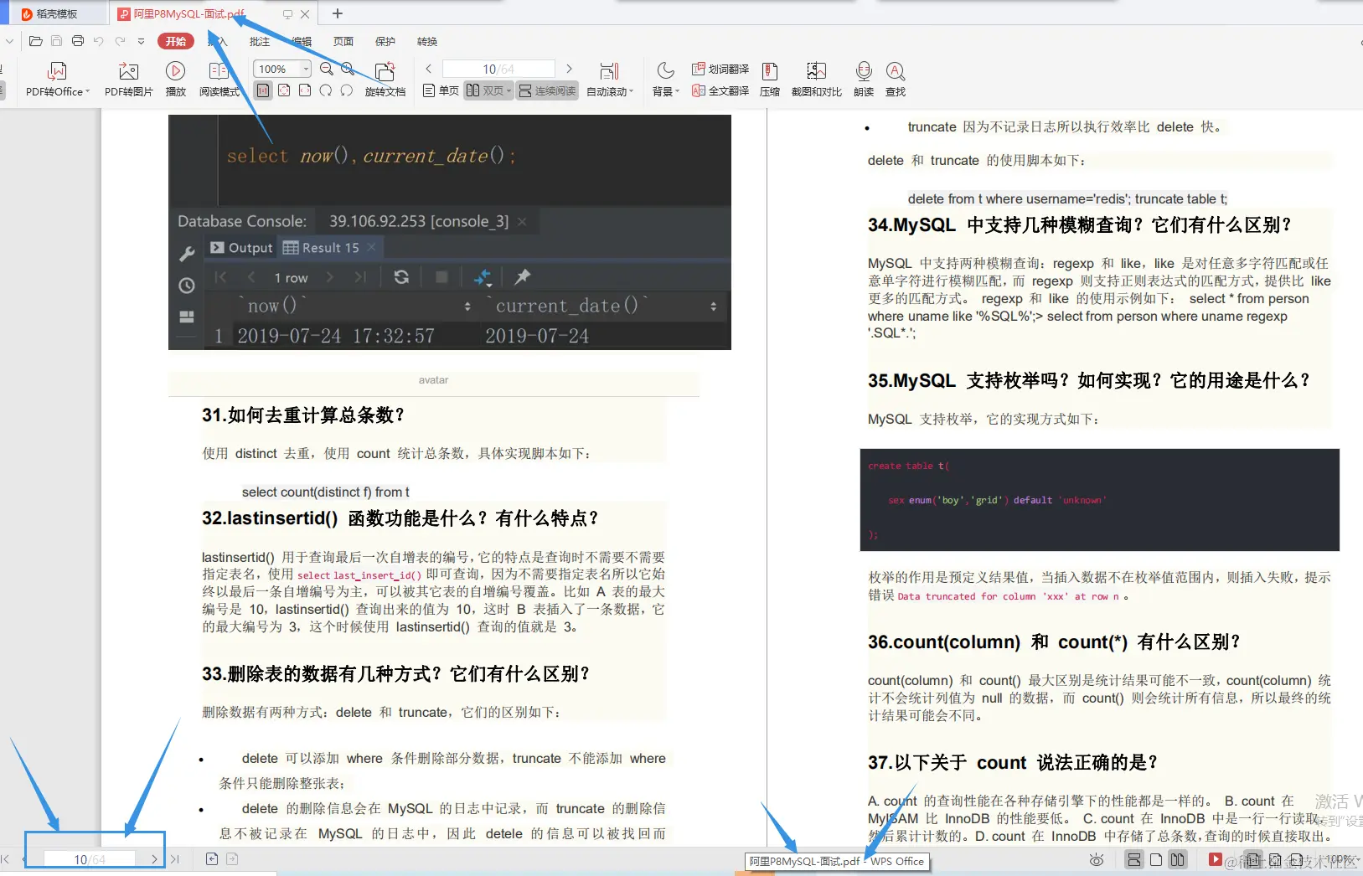Click the page number field in toolbar
This screenshot has height=876, width=1363.
498,69
